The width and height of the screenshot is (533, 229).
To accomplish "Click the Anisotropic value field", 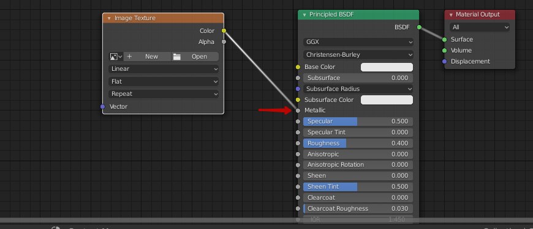I will (358, 154).
